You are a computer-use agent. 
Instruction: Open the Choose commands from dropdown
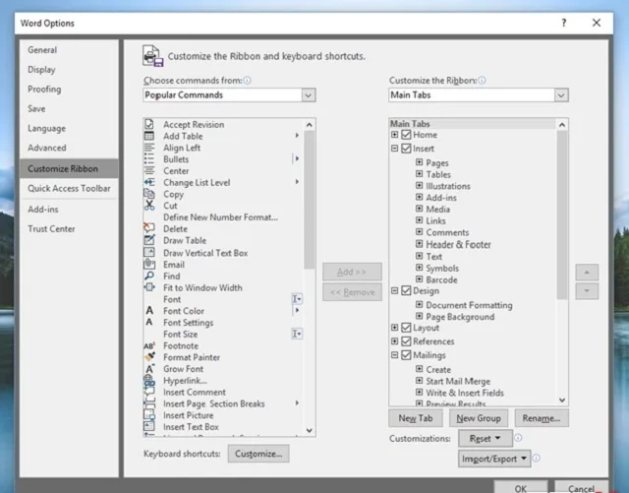[x=308, y=95]
